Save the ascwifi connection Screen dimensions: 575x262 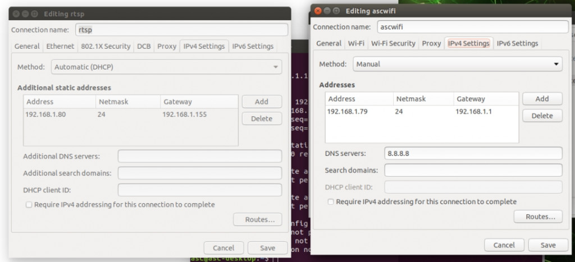548,245
